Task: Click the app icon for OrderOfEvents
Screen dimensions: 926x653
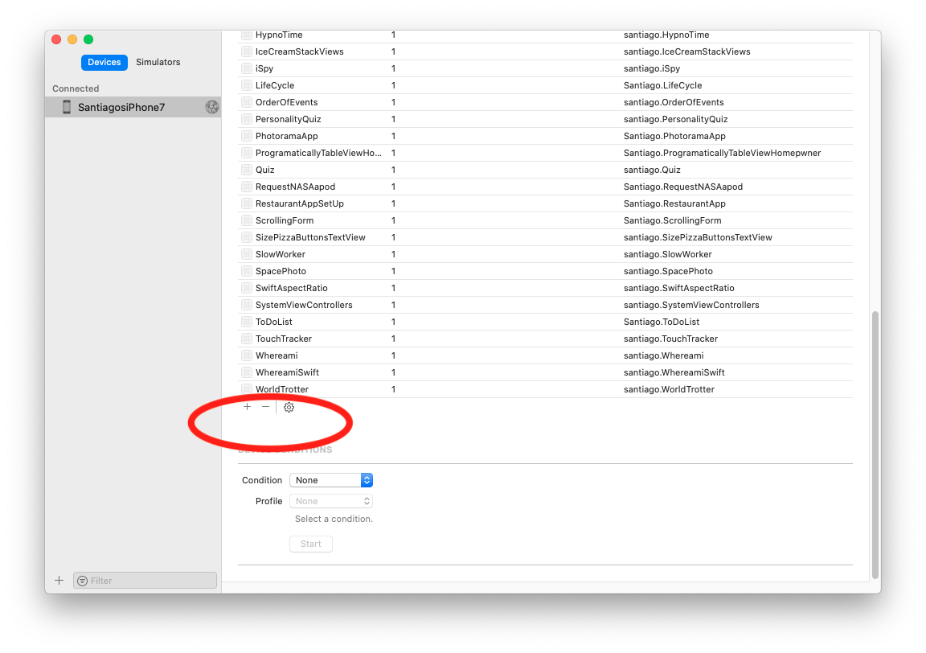Action: (x=247, y=102)
